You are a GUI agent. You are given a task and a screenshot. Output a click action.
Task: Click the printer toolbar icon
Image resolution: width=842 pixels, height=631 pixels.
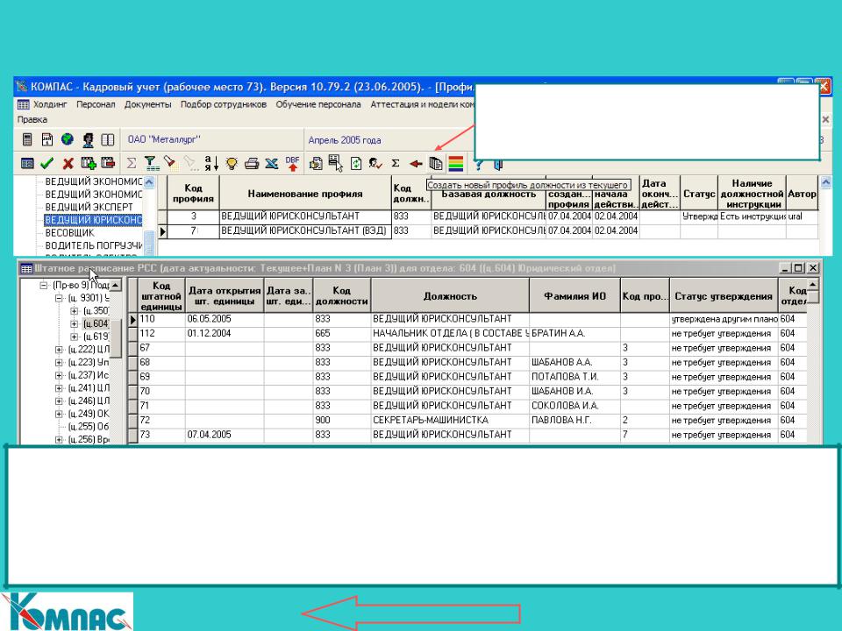(x=252, y=164)
